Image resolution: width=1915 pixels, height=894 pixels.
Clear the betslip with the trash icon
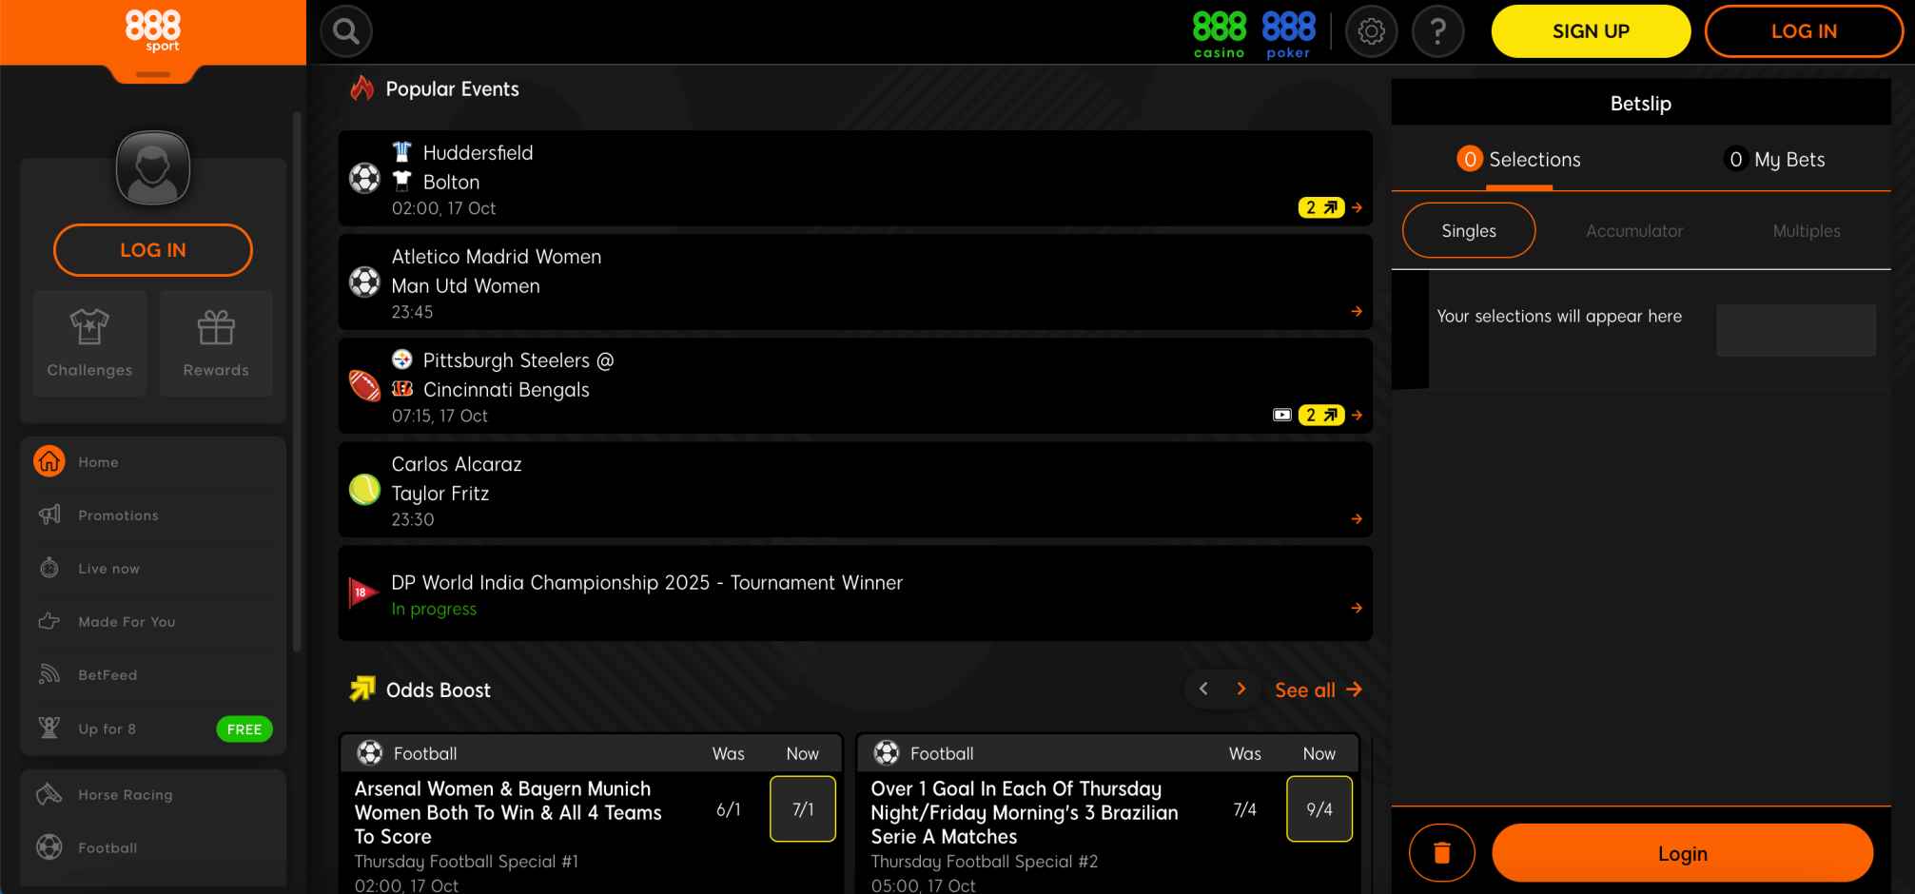click(x=1442, y=852)
